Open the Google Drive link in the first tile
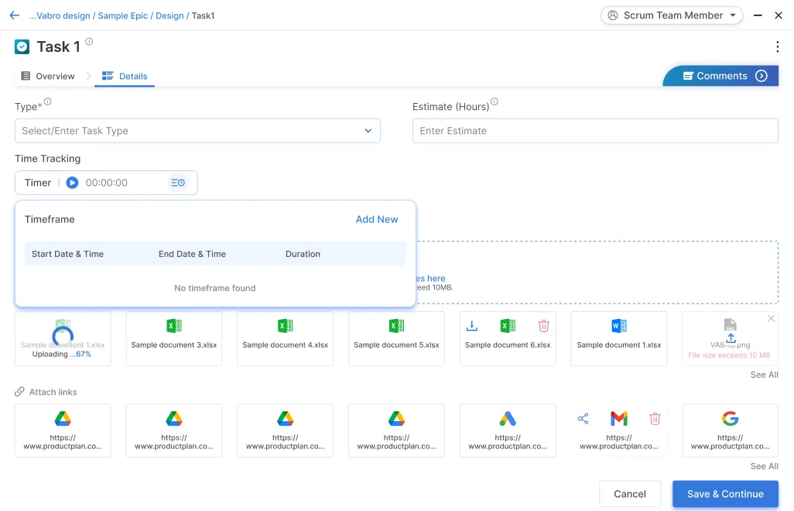 click(x=63, y=418)
